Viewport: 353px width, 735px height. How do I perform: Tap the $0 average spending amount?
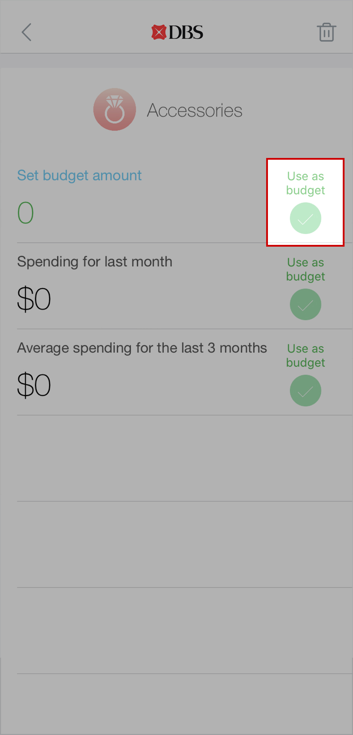[x=34, y=385]
